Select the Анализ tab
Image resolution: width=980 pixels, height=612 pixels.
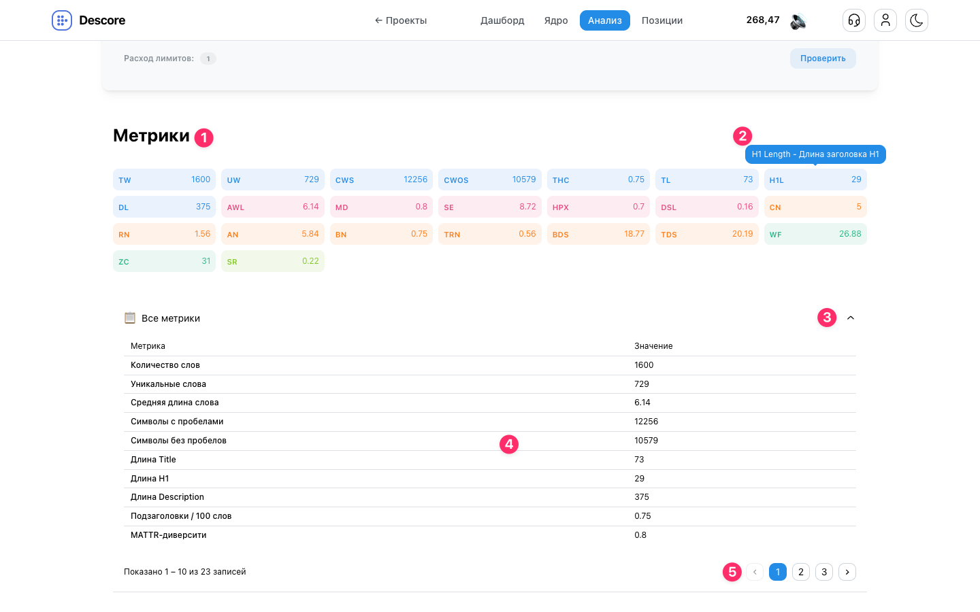point(605,20)
